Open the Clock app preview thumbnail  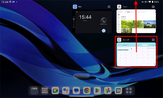tap(92, 21)
